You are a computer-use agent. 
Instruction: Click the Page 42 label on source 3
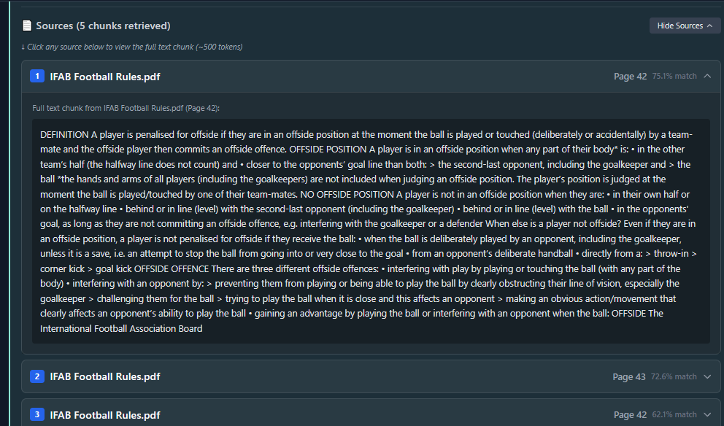click(630, 415)
